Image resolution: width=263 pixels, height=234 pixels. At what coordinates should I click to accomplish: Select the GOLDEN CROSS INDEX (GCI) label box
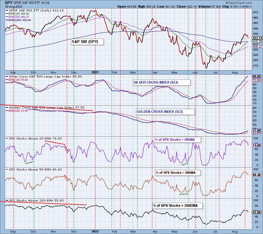pyautogui.click(x=165, y=112)
